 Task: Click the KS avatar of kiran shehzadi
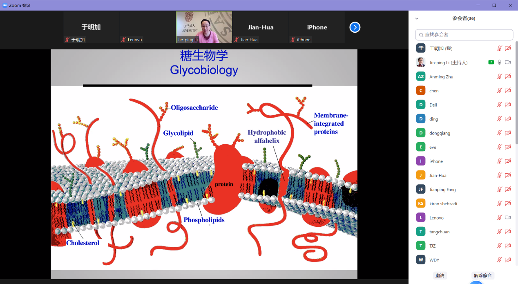[421, 203]
